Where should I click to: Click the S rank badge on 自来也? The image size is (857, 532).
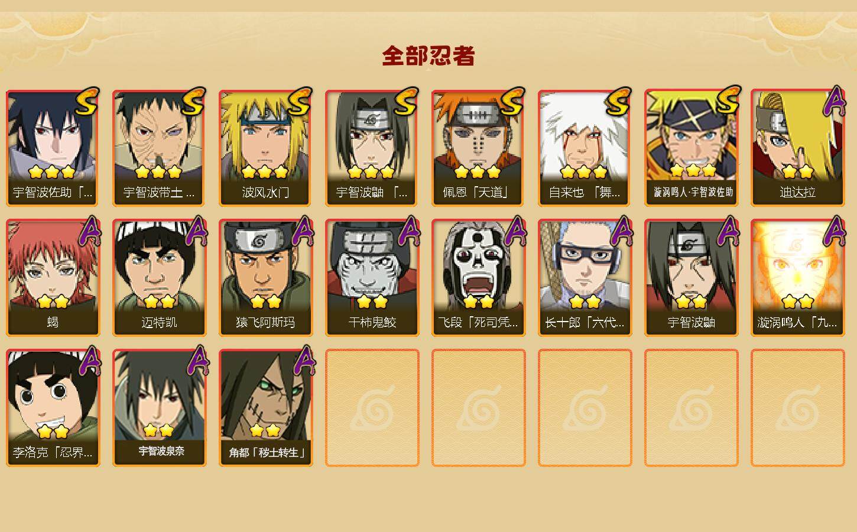coord(618,102)
